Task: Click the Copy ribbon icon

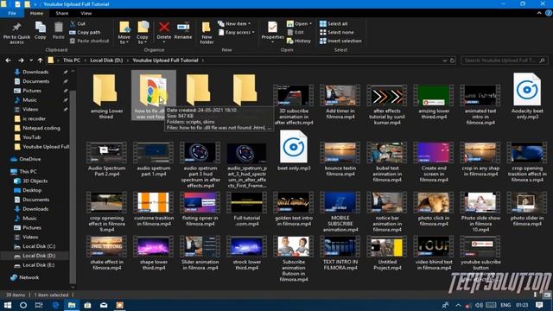Action: point(41,28)
